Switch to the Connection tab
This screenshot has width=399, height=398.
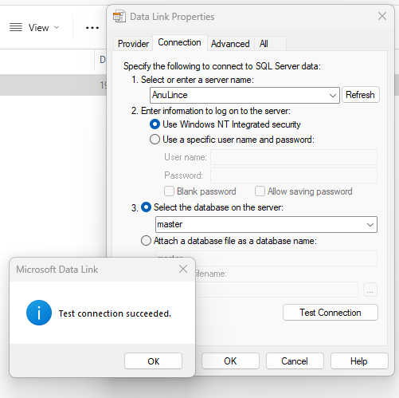(179, 42)
